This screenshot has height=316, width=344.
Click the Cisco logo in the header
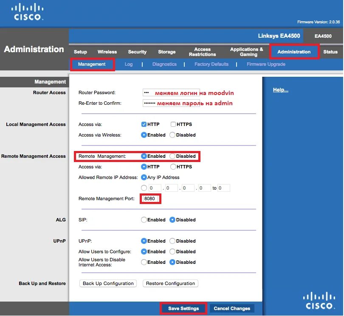[x=28, y=12]
